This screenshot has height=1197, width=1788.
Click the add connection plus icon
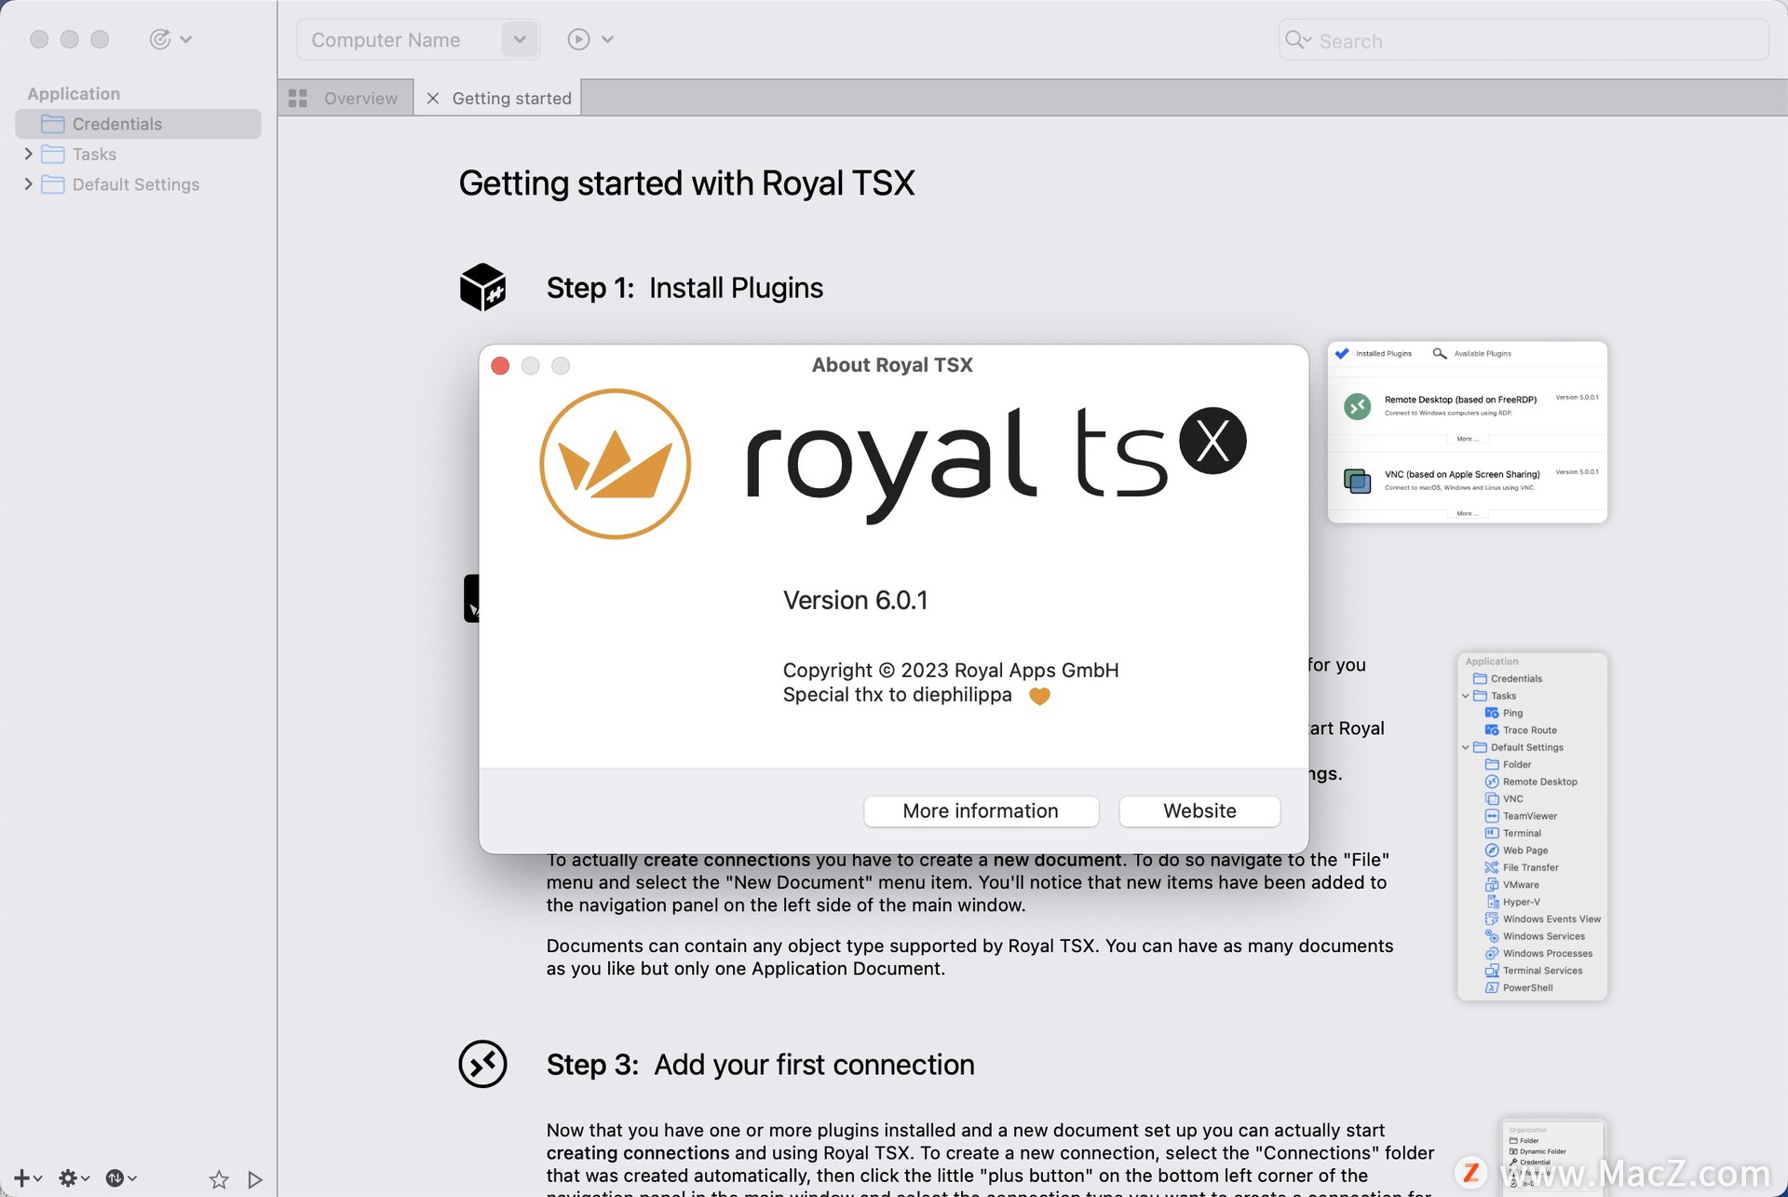pos(20,1177)
